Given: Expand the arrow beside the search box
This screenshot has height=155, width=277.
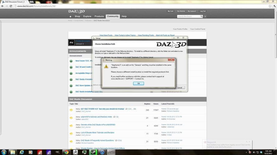Looking at the screenshot, I should [x=205, y=16].
